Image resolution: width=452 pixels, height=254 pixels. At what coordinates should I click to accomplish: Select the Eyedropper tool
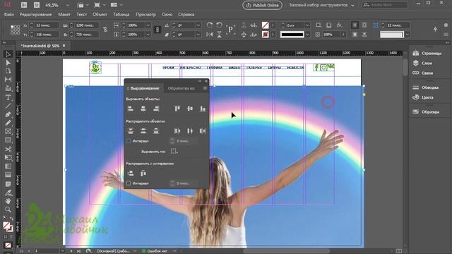click(8, 193)
